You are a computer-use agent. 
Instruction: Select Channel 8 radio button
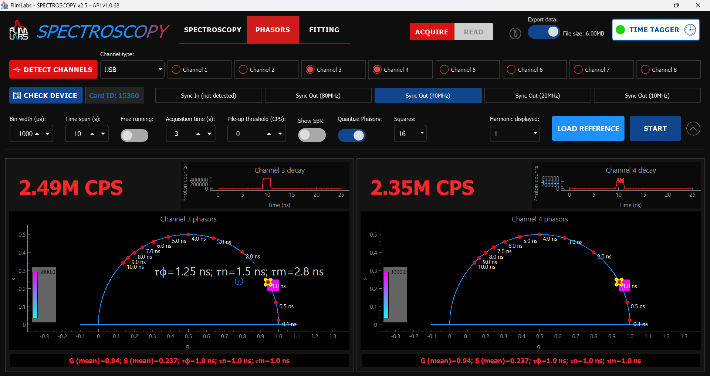click(x=645, y=70)
